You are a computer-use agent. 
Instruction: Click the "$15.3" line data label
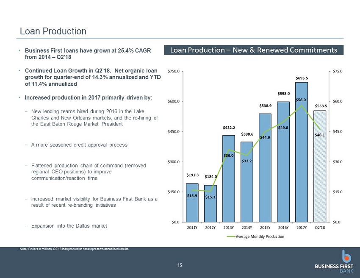(x=210, y=197)
